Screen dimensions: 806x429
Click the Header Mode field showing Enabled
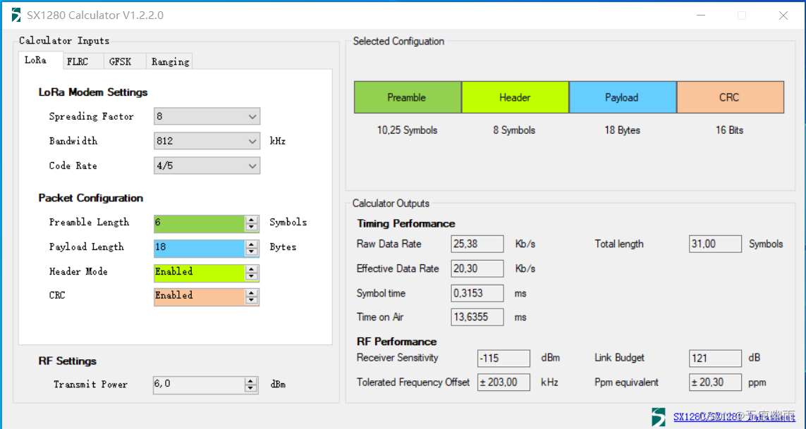tap(200, 273)
